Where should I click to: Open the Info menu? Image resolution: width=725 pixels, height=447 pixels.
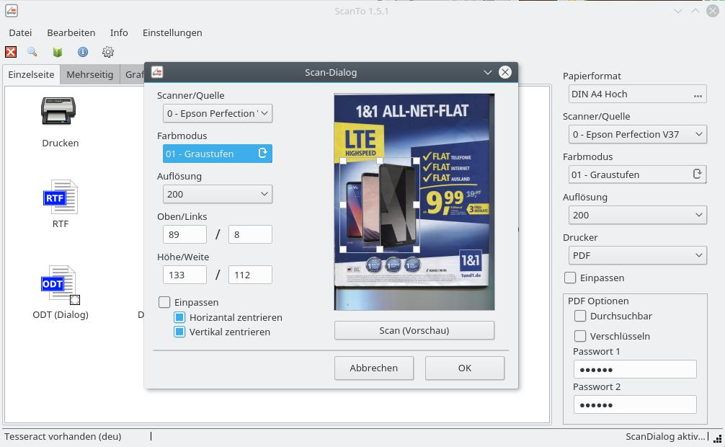(x=119, y=32)
